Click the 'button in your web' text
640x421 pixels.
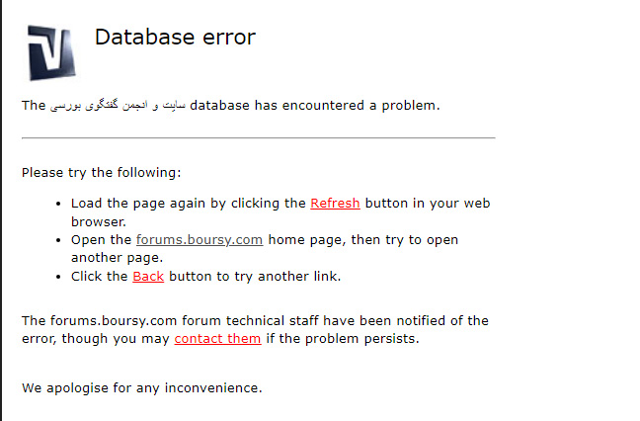pos(428,203)
